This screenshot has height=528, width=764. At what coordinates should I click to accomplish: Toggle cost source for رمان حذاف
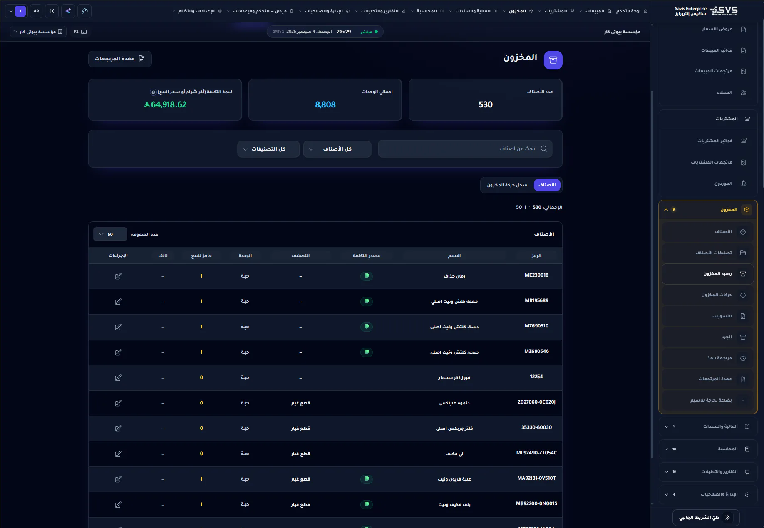point(367,276)
